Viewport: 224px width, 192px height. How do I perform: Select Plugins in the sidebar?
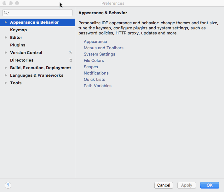(x=18, y=45)
